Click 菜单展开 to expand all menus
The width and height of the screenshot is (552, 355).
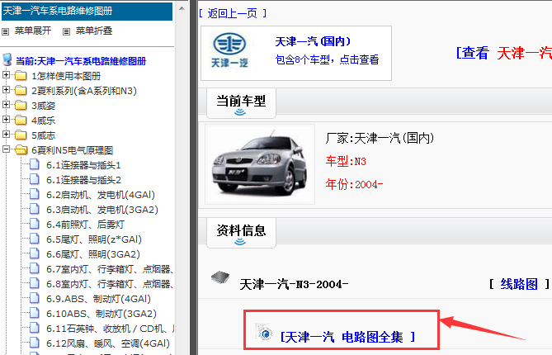coord(33,31)
